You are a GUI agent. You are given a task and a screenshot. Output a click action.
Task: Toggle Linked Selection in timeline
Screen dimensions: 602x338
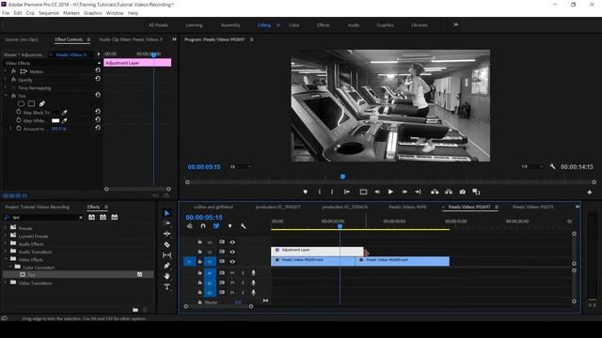[216, 226]
